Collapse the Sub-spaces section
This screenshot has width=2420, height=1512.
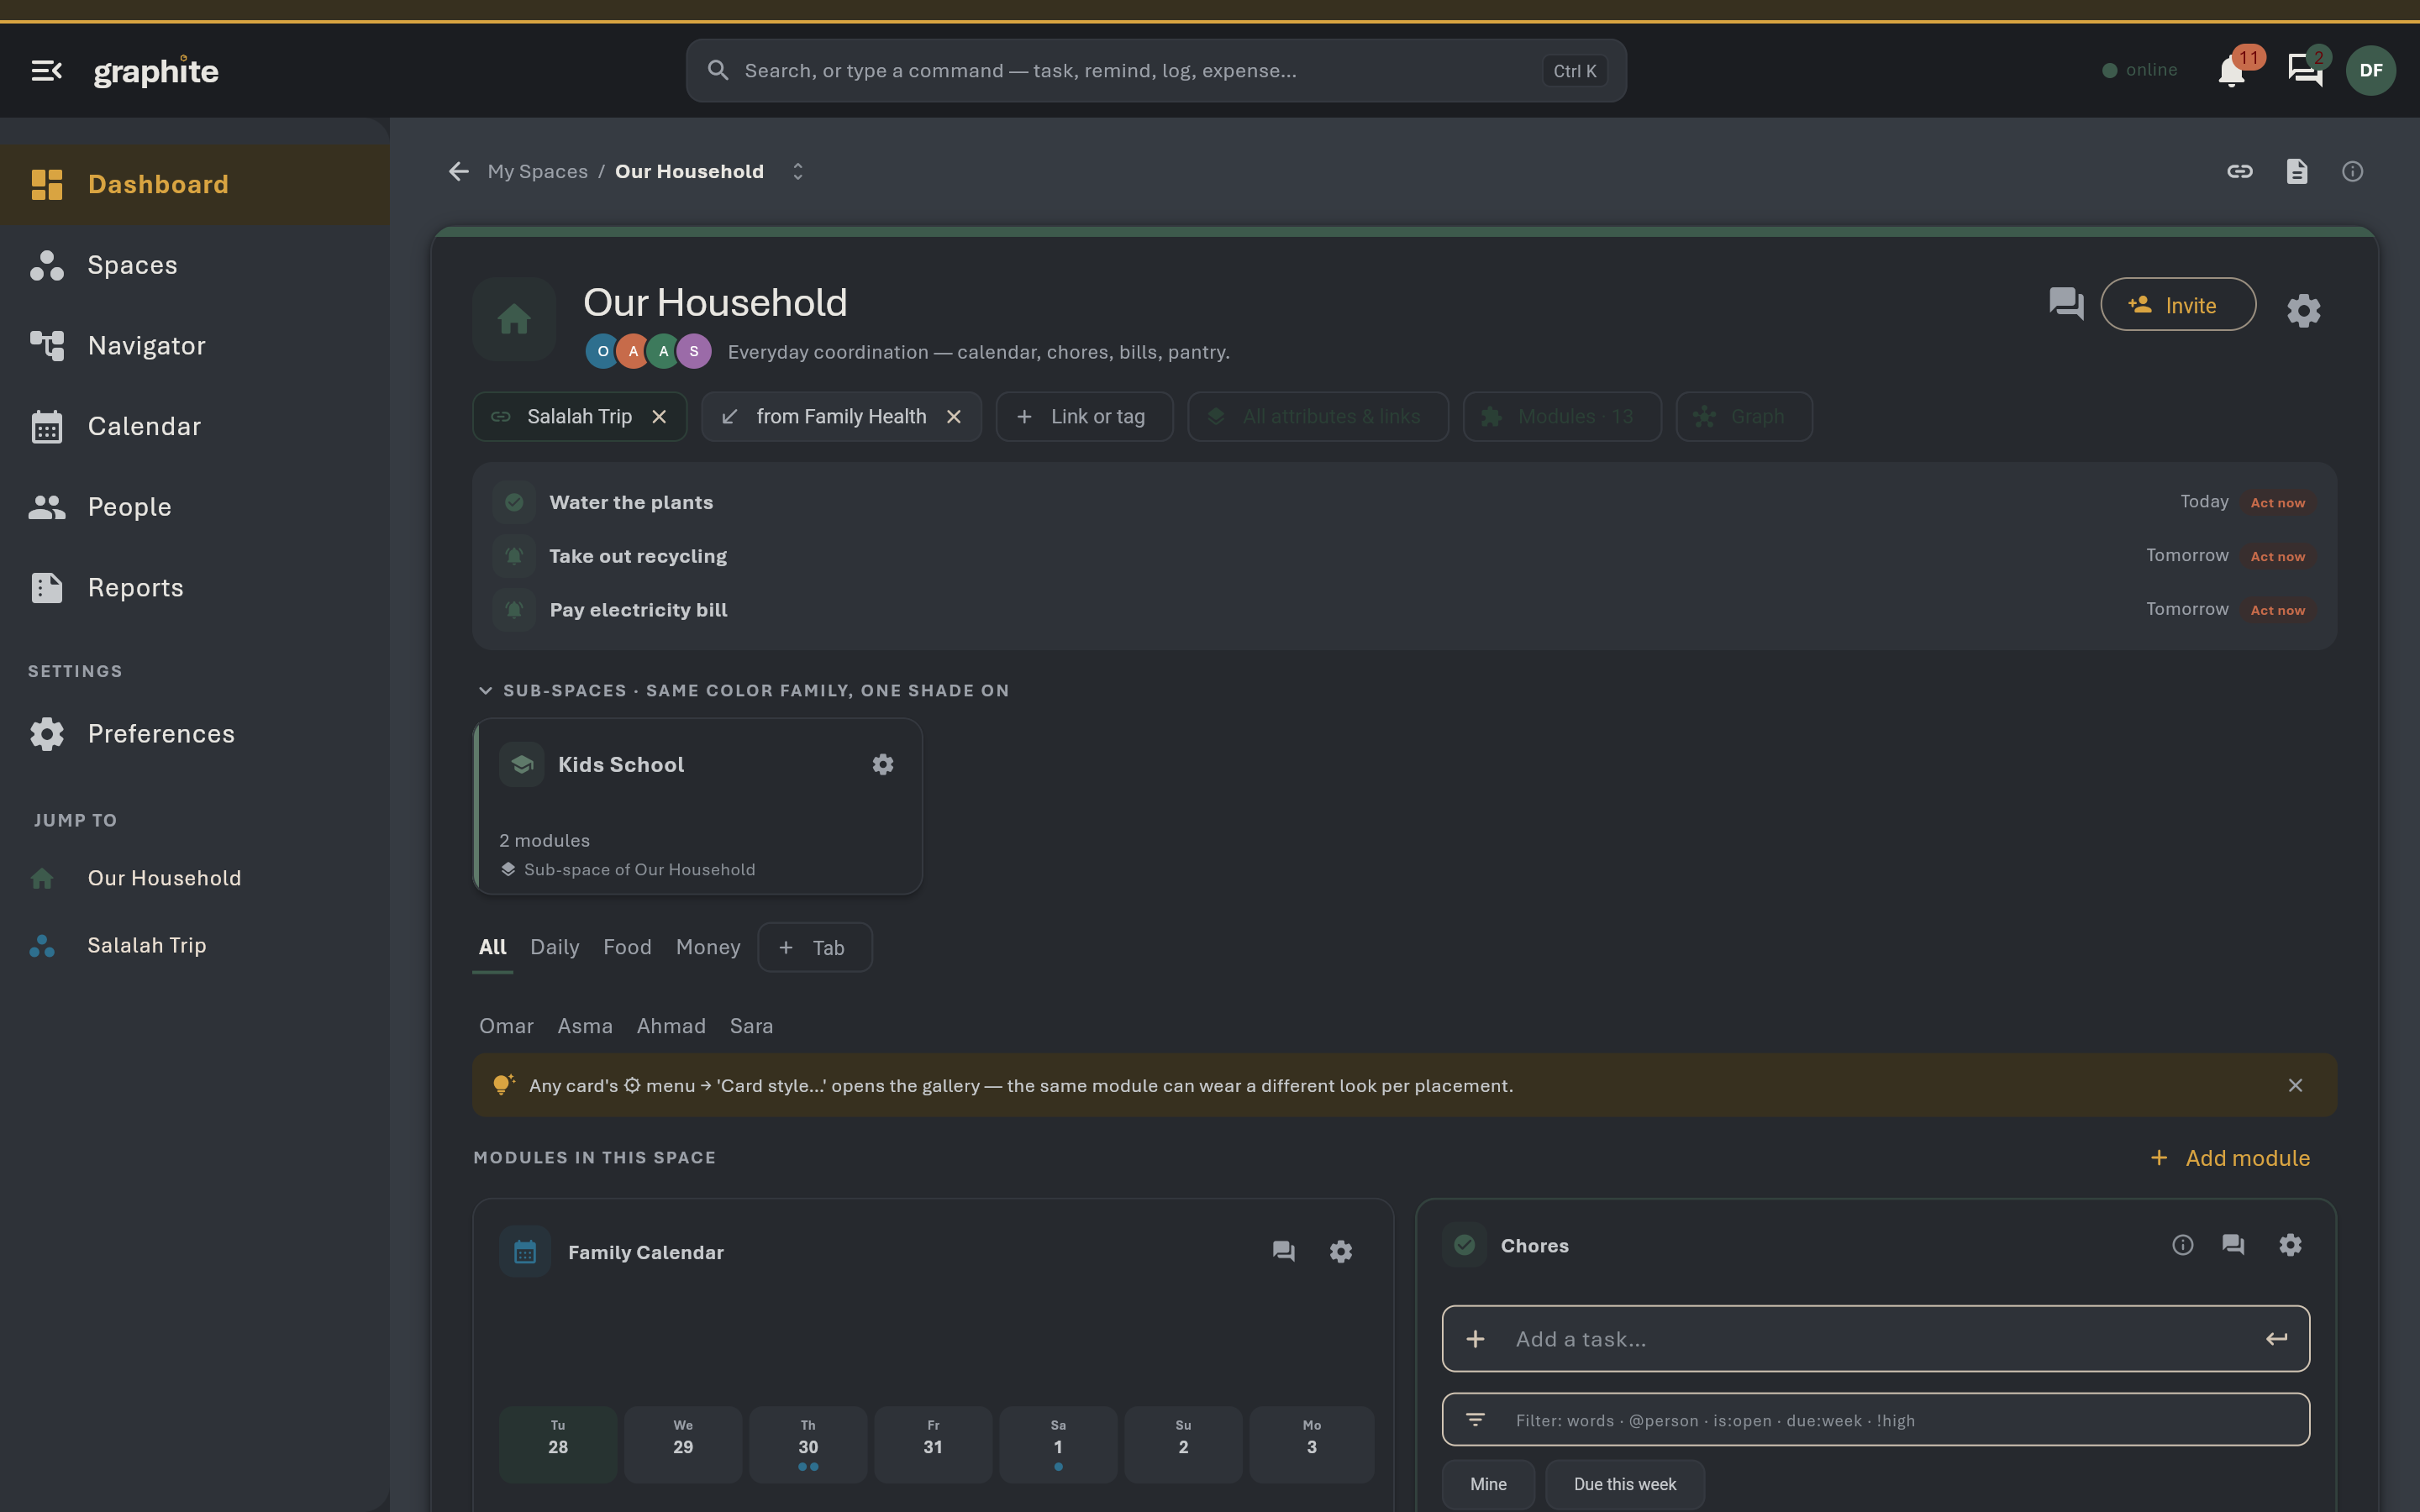coord(485,691)
